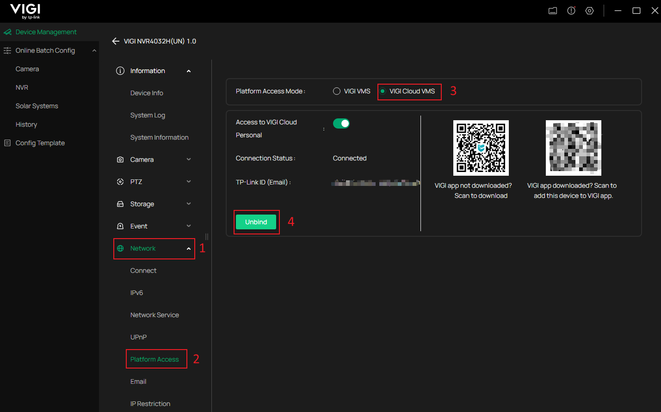
Task: Select the VIGI VMS radio button
Action: [337, 91]
